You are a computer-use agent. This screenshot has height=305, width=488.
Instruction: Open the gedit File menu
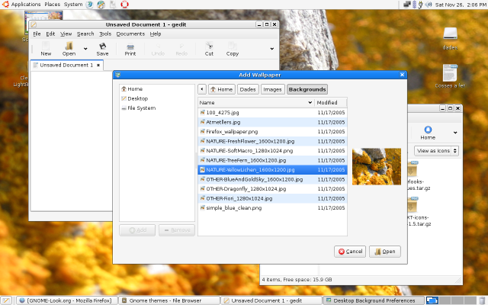click(37, 34)
